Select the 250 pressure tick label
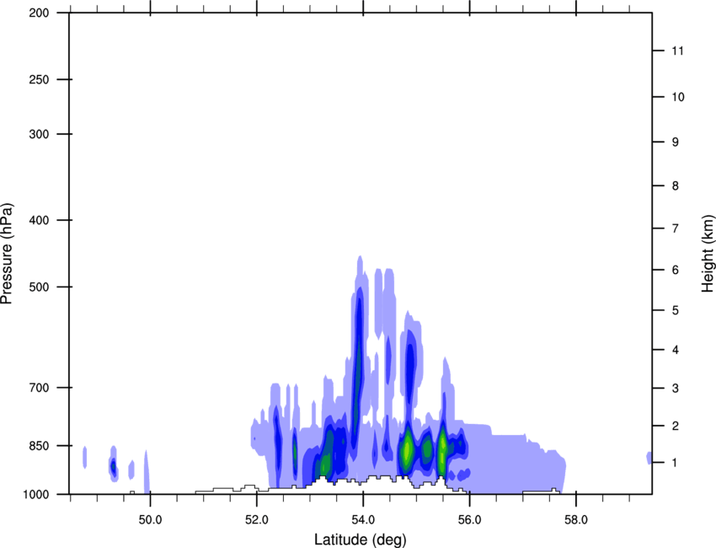 click(x=39, y=79)
